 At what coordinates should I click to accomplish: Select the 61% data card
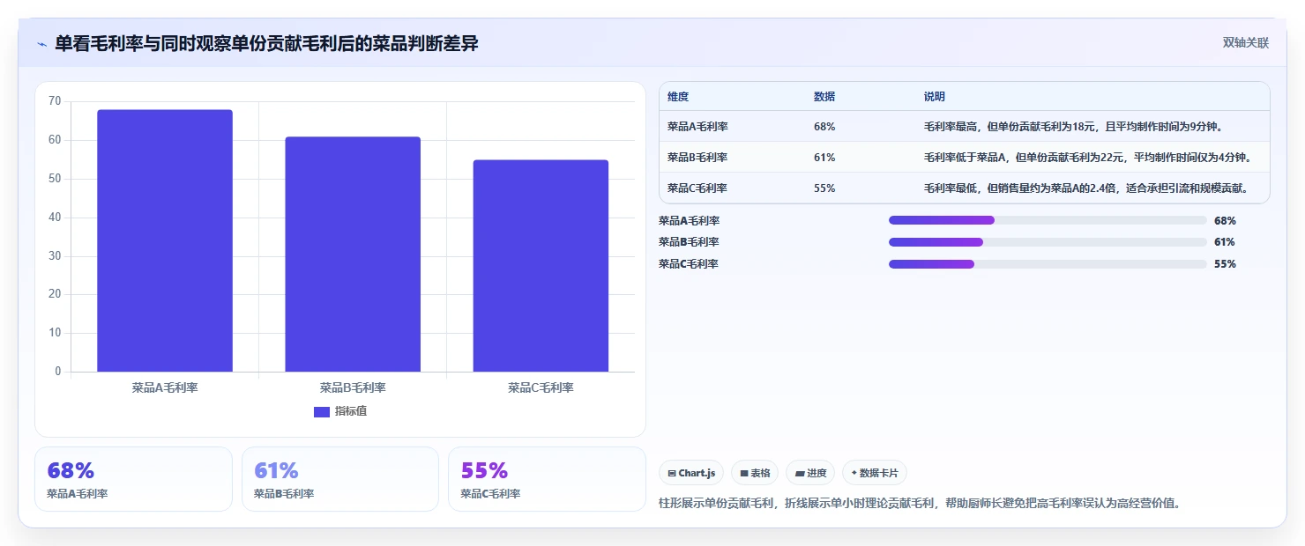339,479
